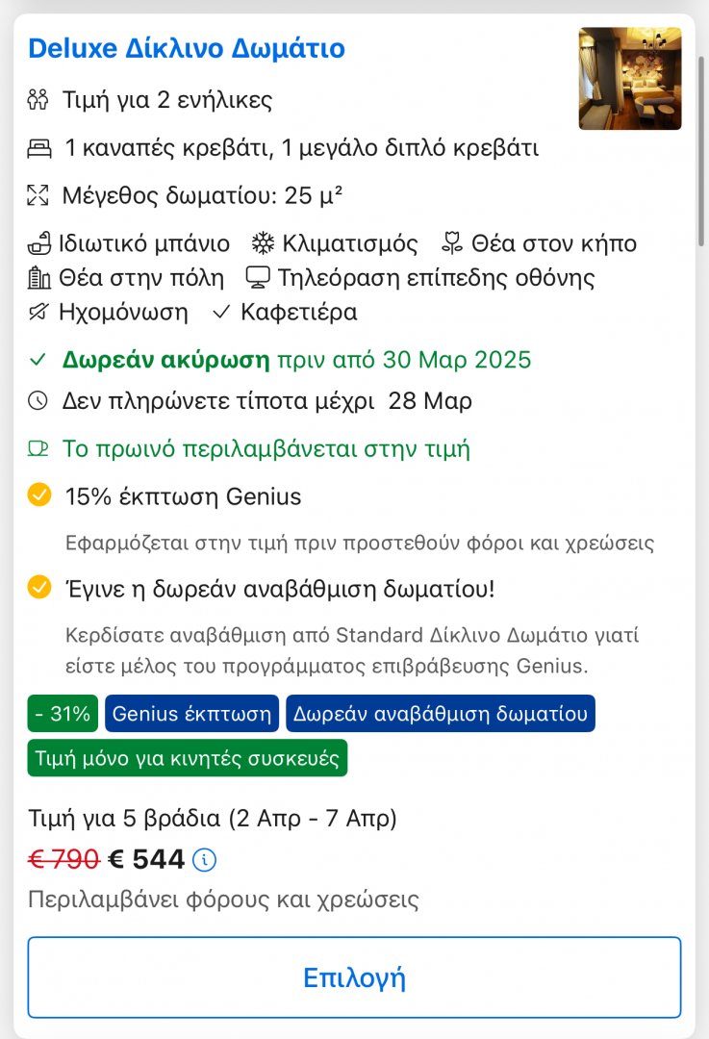The width and height of the screenshot is (709, 1039).
Task: Click the price info circle icon
Action: [x=204, y=860]
